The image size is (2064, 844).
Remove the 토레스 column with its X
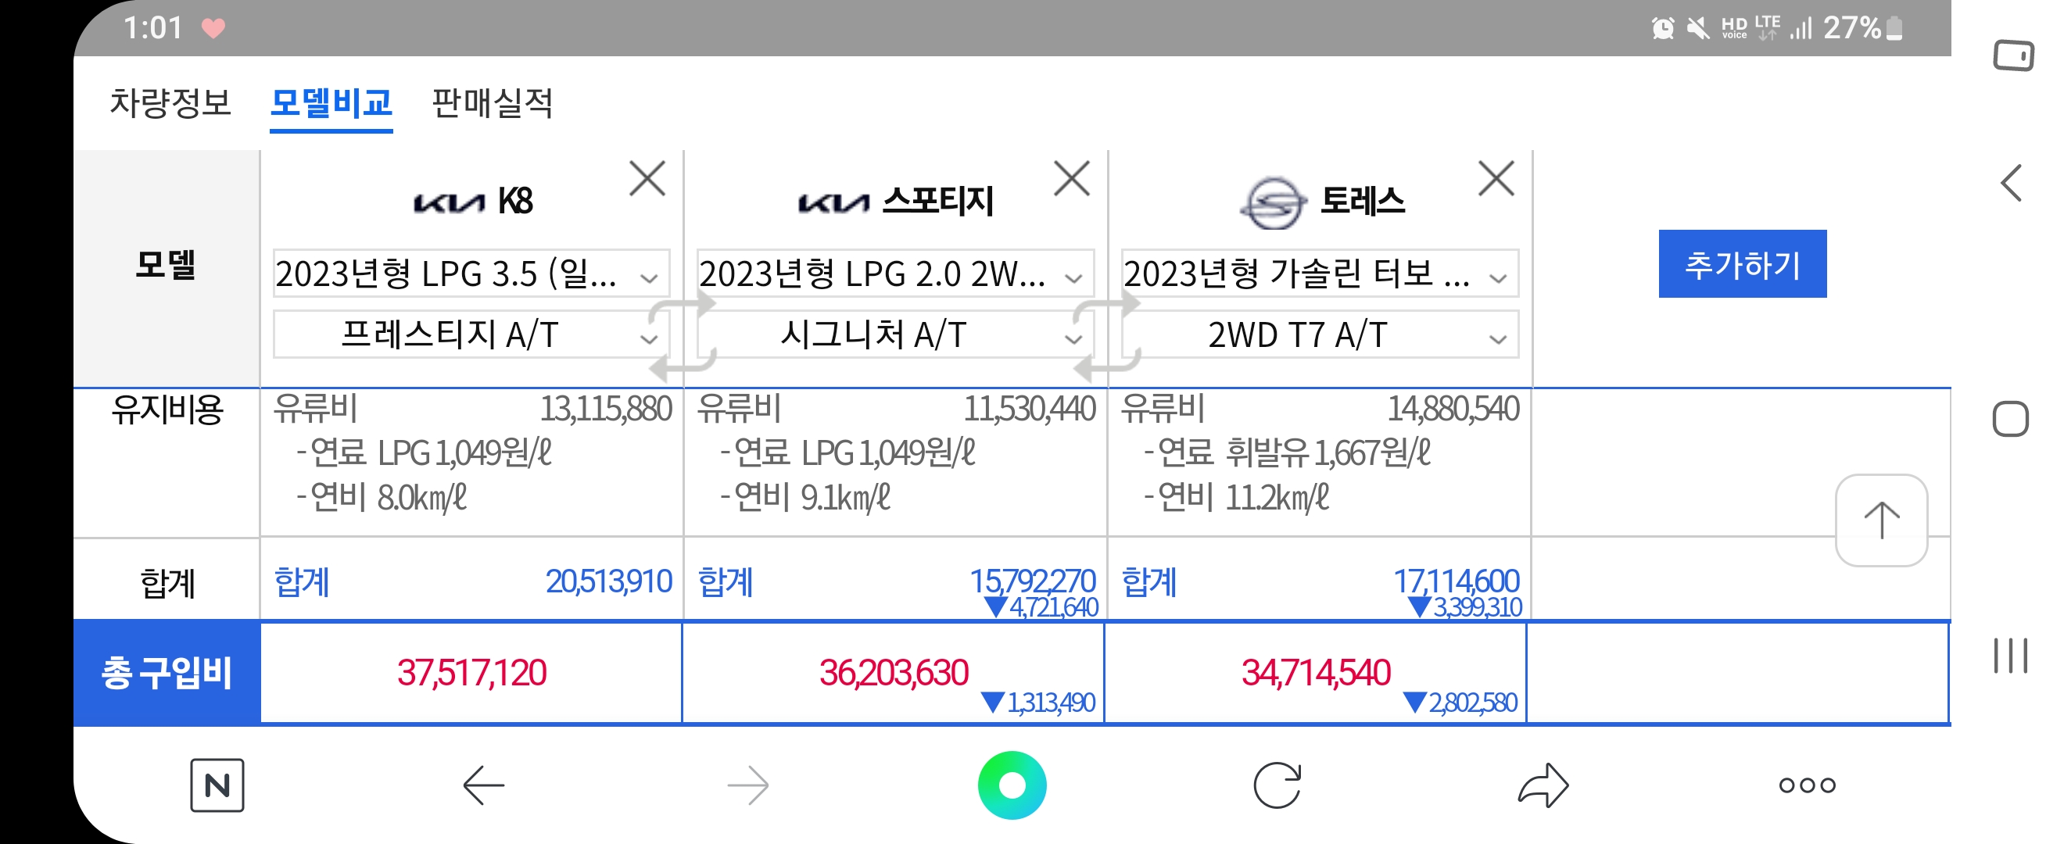pos(1496,179)
